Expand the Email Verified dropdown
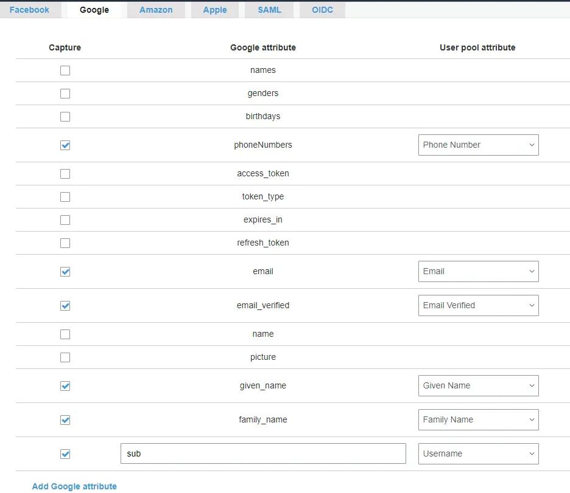Viewport: 570px width, 493px height. point(479,305)
